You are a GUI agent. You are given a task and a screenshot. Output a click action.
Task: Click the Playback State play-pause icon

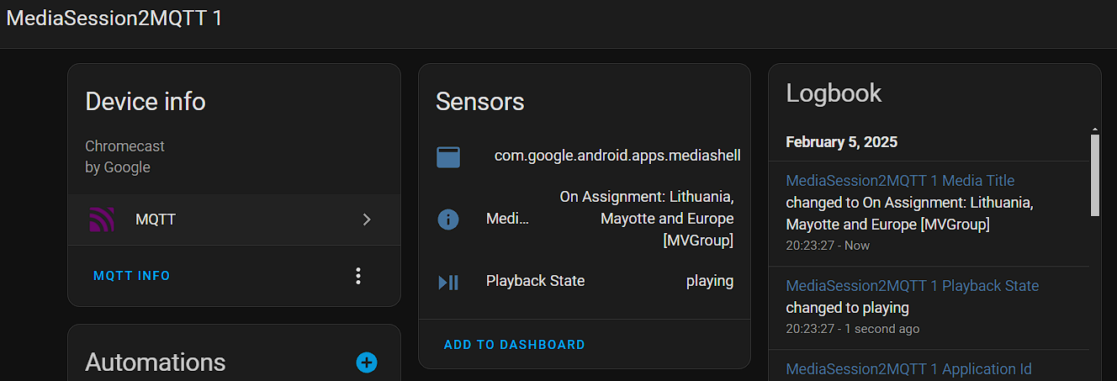(448, 282)
